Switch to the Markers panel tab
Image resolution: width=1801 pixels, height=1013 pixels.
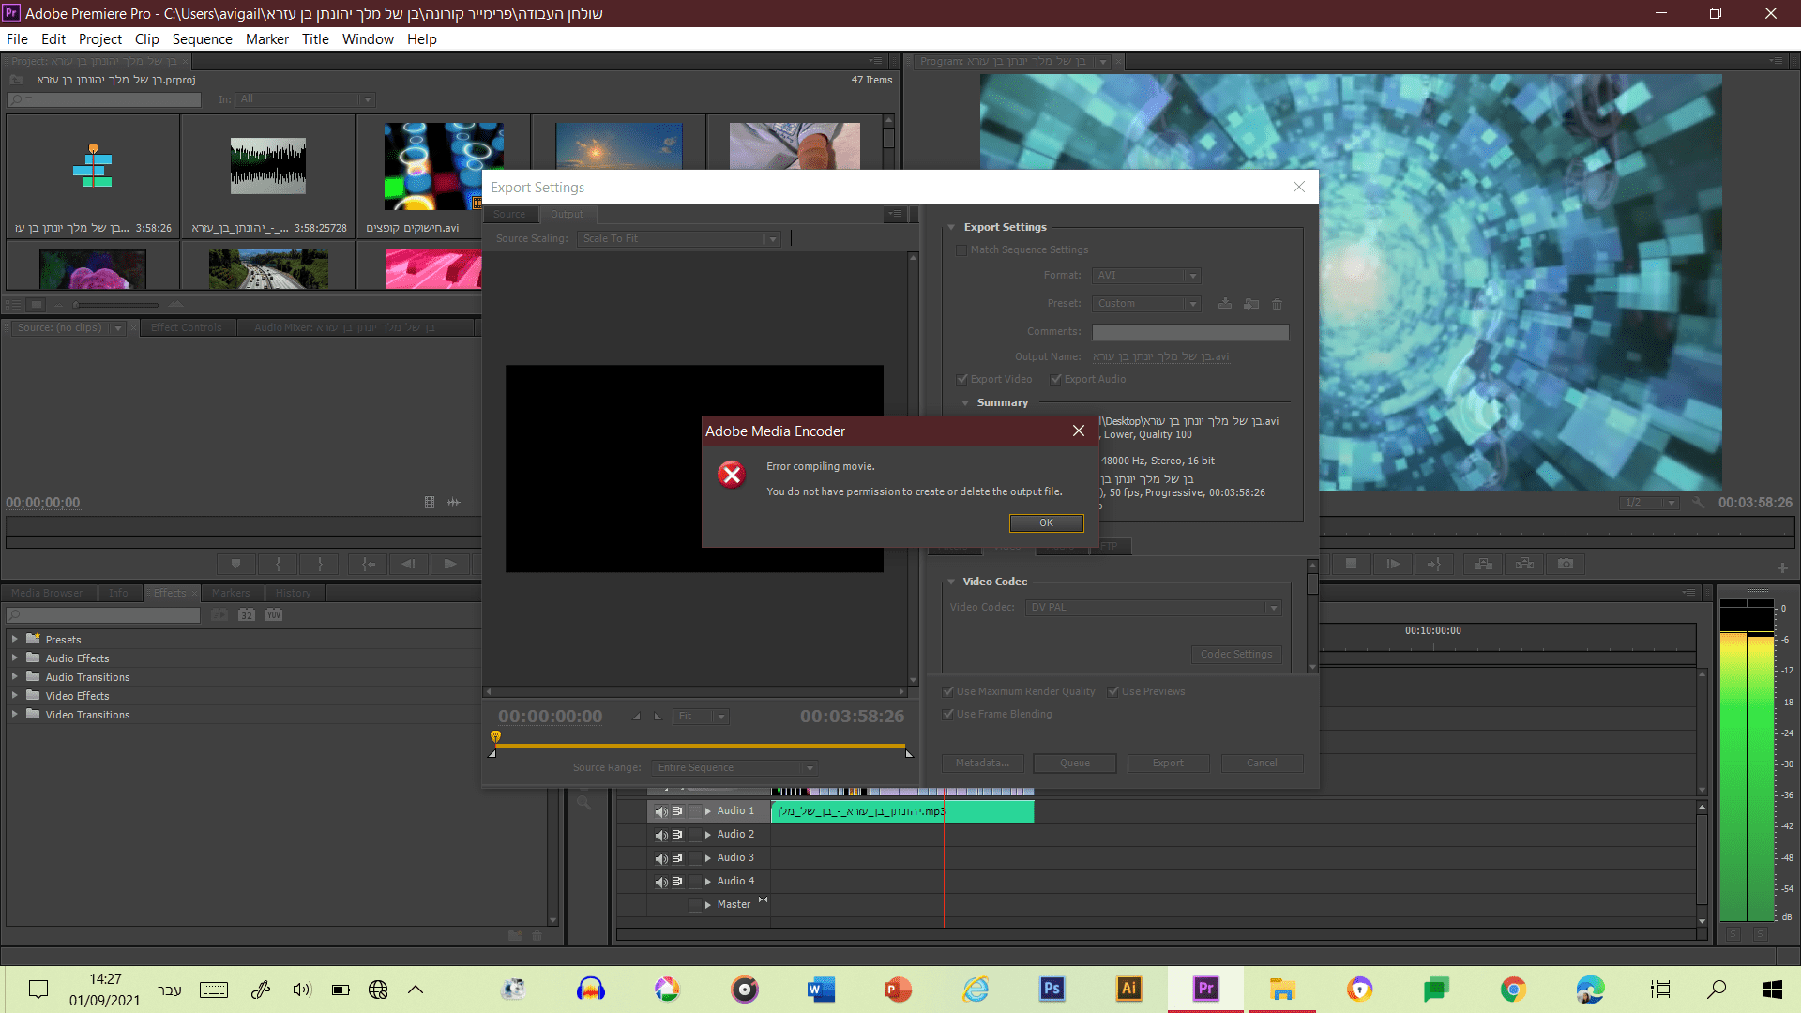tap(231, 593)
